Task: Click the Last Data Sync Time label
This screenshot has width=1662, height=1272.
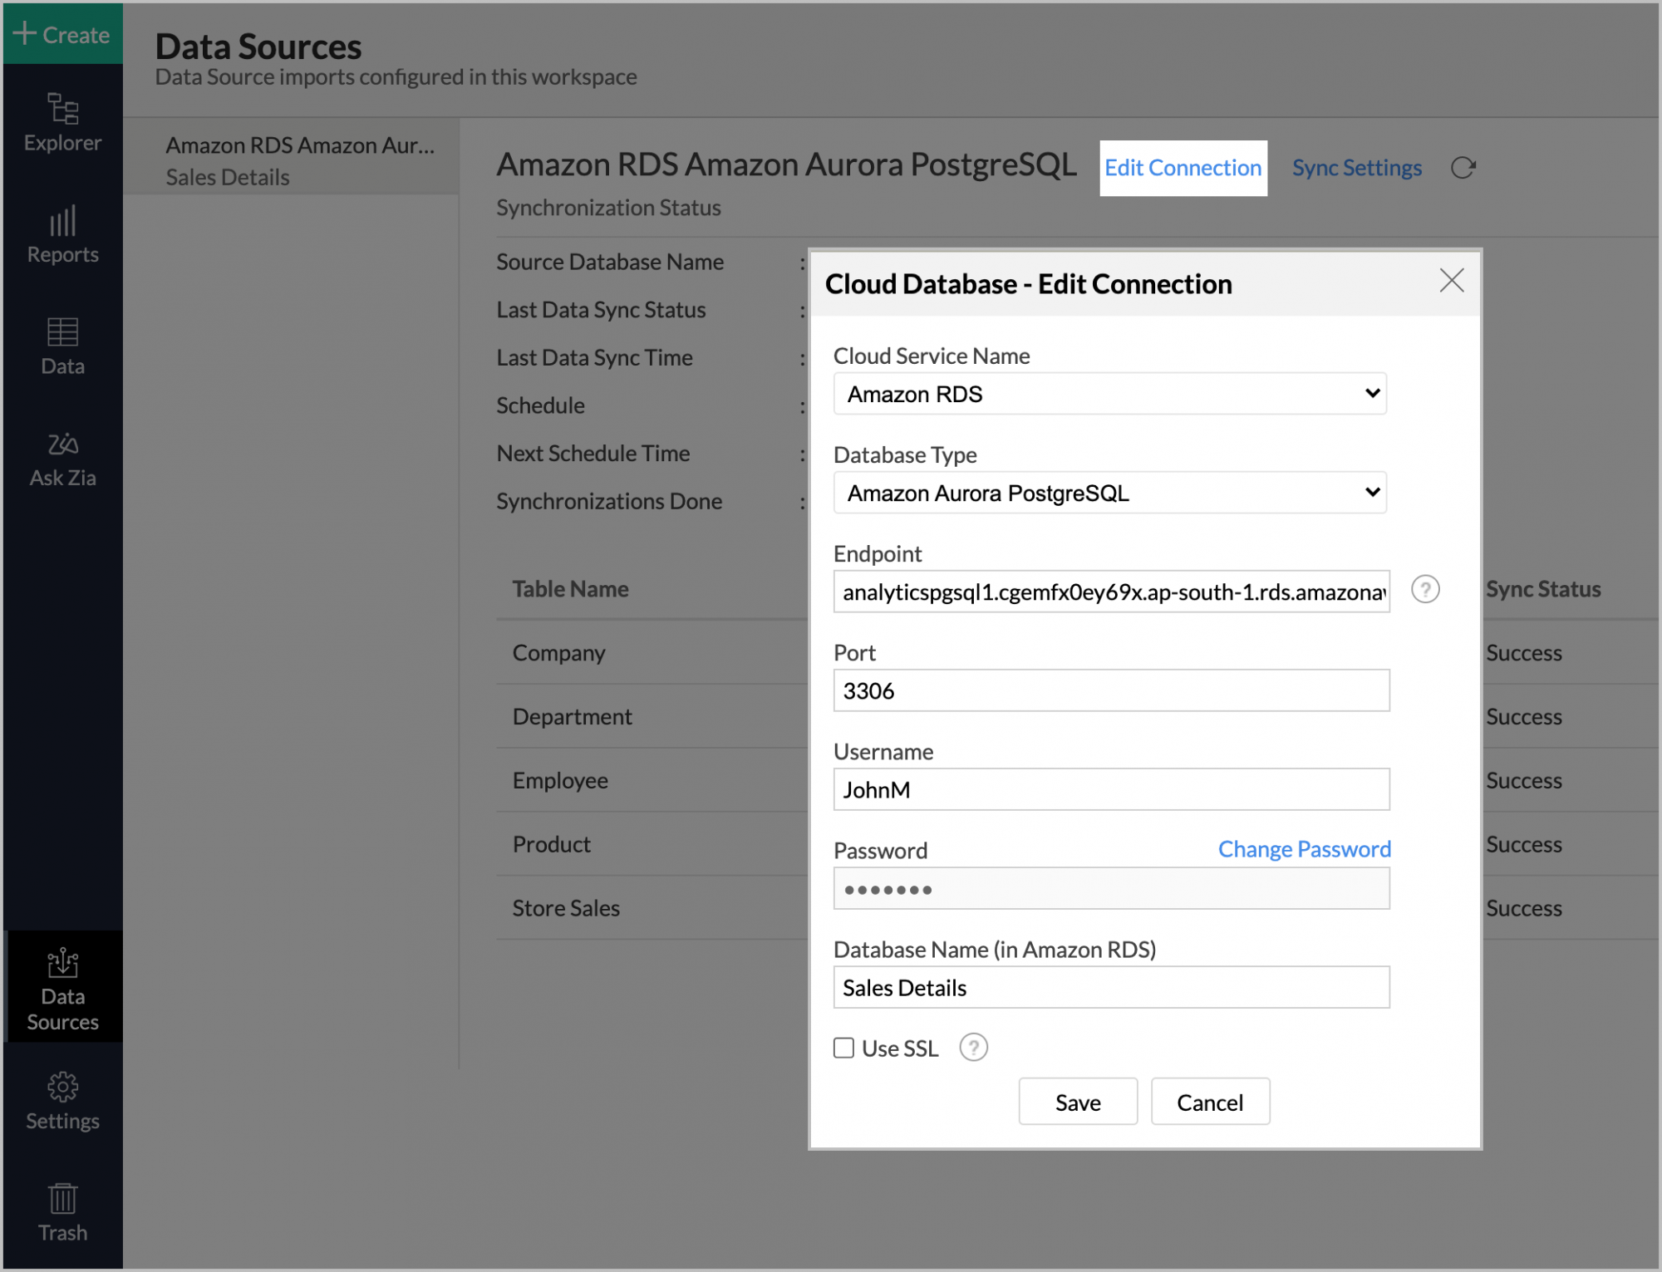Action: tap(594, 358)
